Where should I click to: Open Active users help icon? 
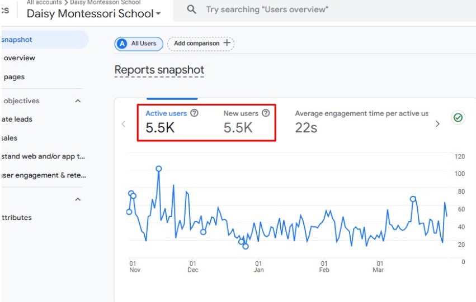194,113
